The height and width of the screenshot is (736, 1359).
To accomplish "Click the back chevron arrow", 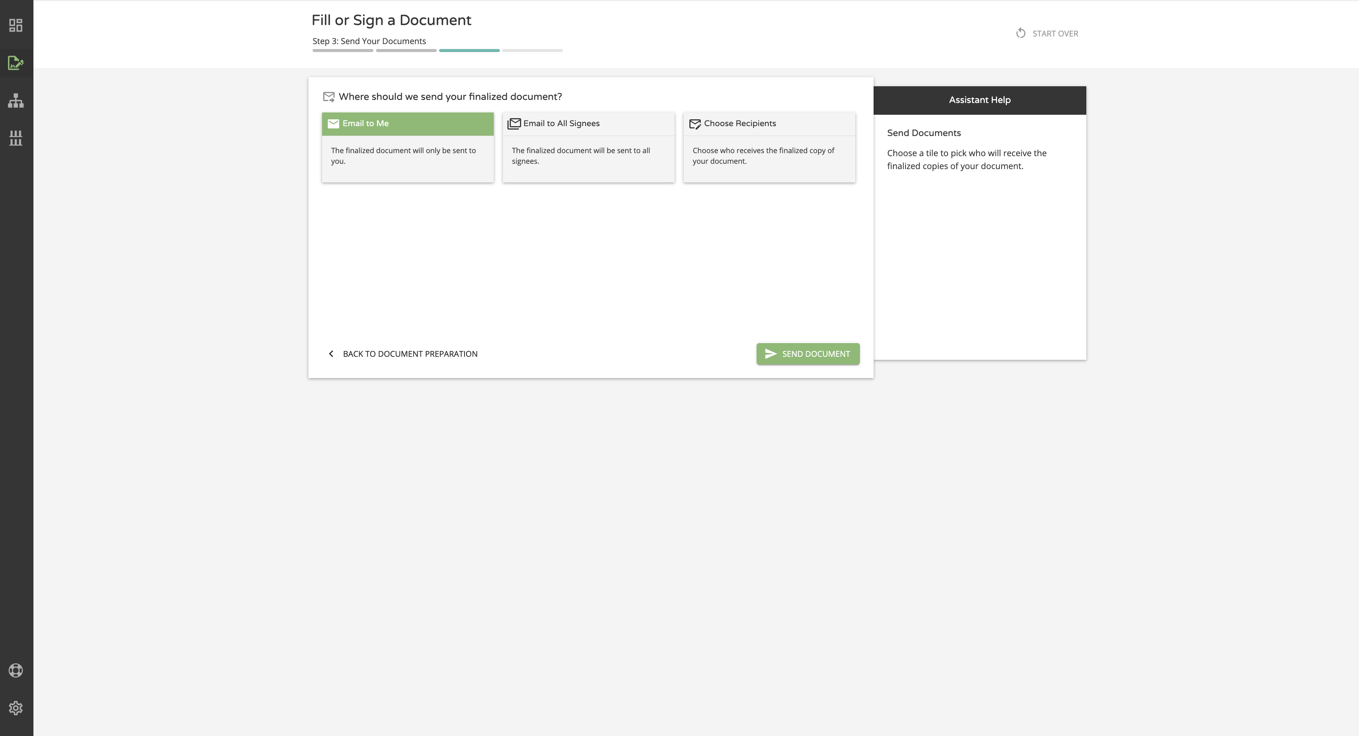I will (331, 353).
